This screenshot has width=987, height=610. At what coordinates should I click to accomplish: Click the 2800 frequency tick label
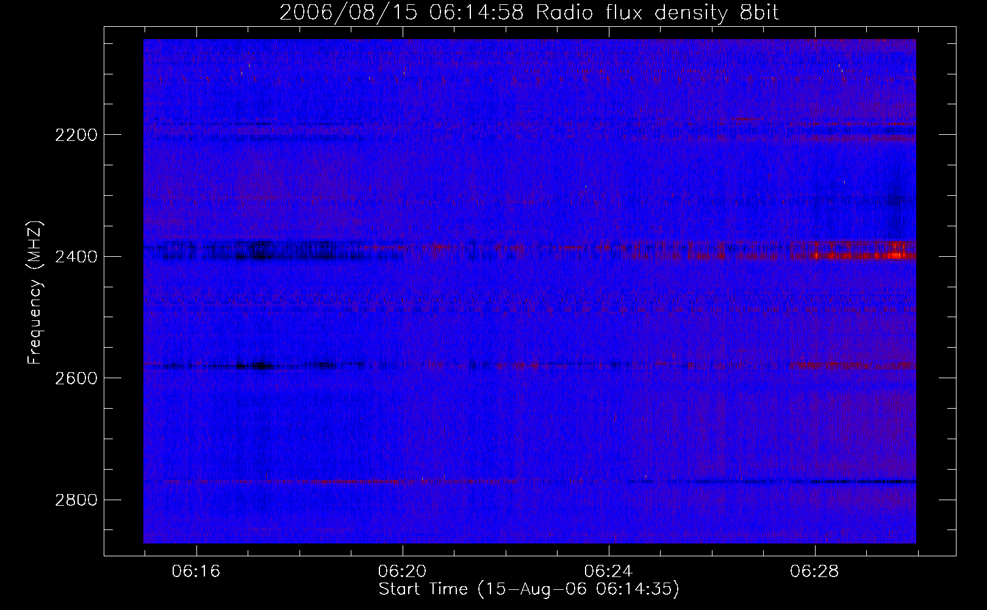click(76, 500)
